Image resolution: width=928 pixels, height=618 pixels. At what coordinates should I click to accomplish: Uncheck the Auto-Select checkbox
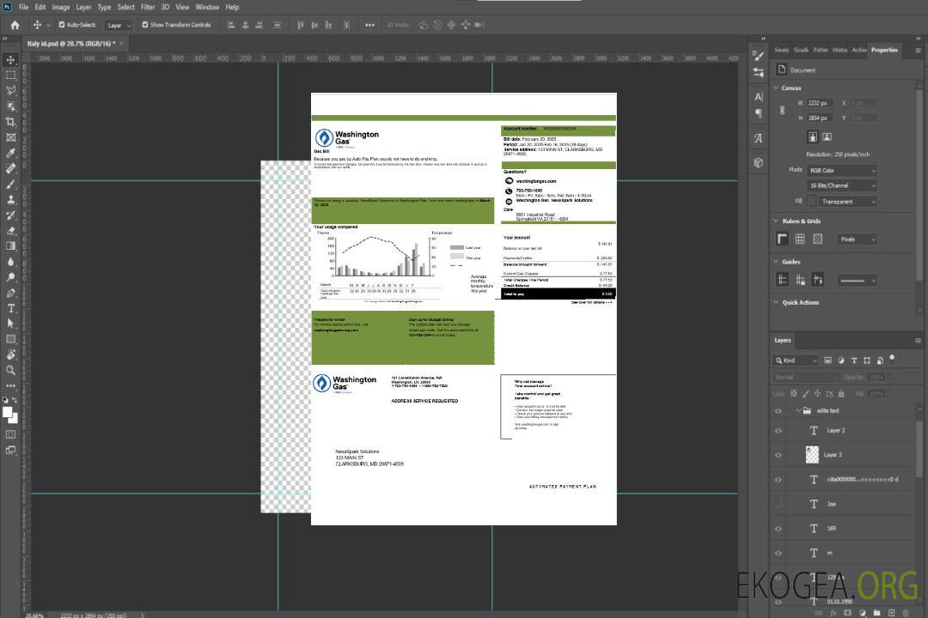click(x=62, y=25)
